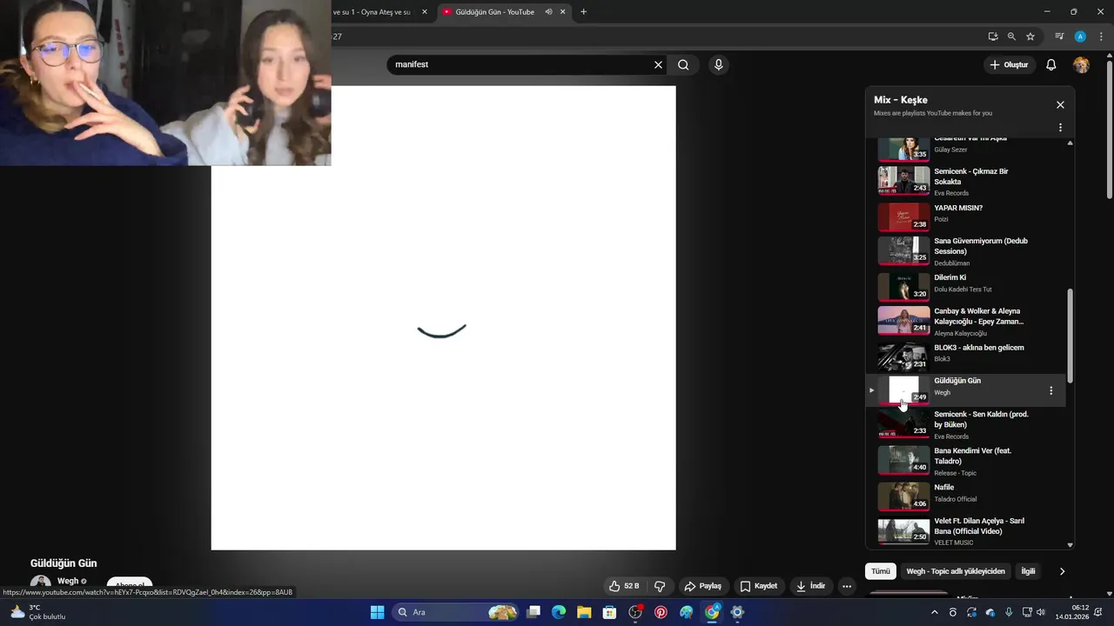Viewport: 1114px width, 626px height.
Task: Play BLOK3 - aklına ben gelicem
Action: tap(966, 356)
